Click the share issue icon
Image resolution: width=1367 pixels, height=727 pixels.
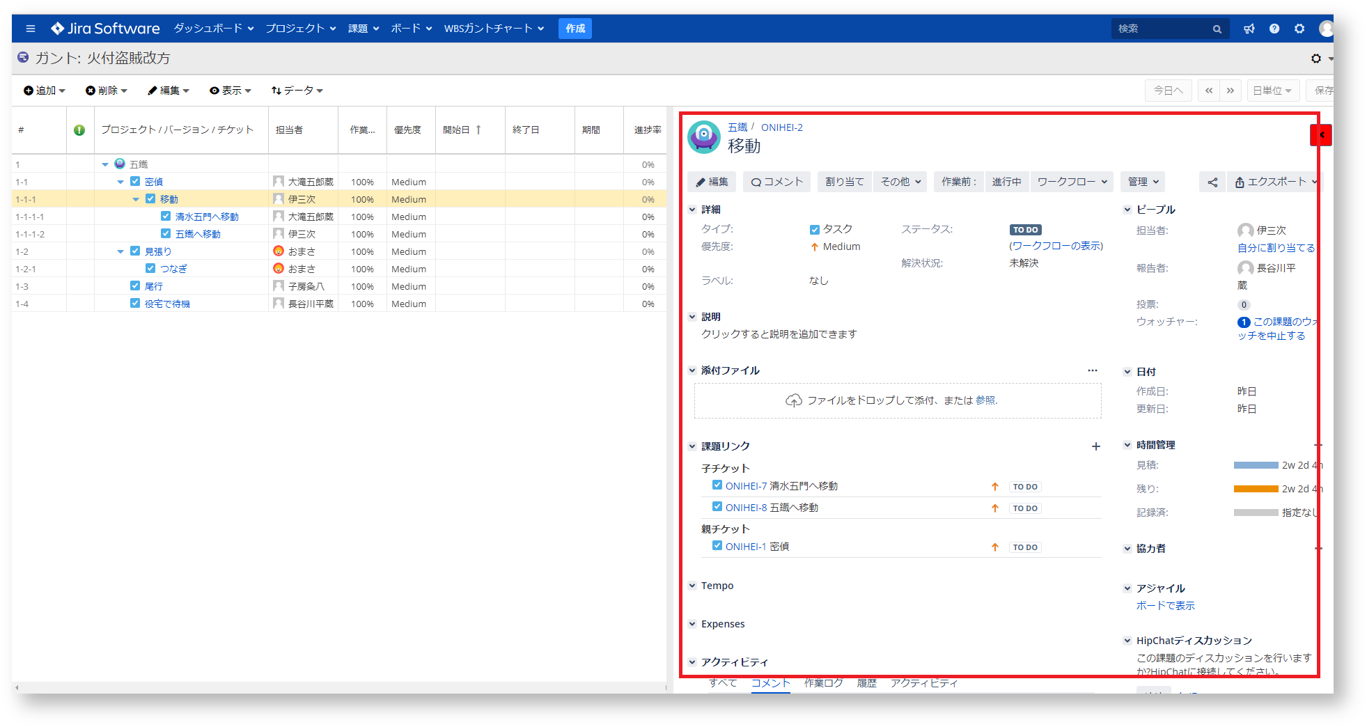pos(1212,182)
